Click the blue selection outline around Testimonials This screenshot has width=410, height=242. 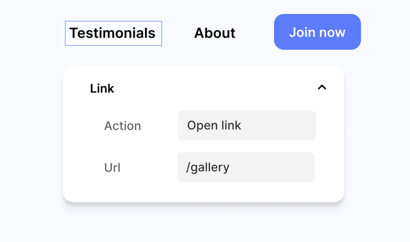[x=113, y=22]
